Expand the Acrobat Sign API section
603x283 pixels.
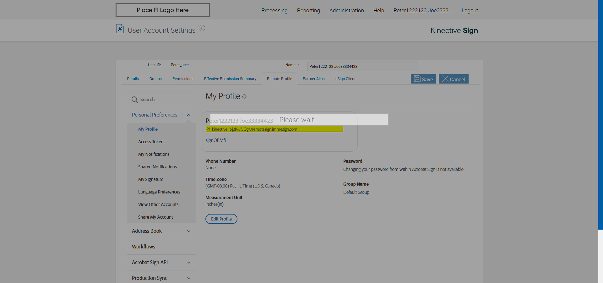(189, 263)
